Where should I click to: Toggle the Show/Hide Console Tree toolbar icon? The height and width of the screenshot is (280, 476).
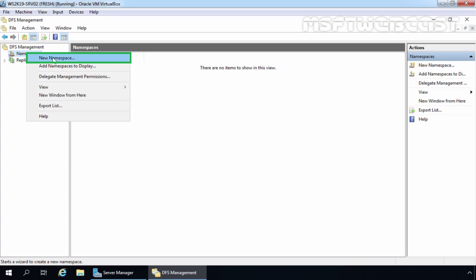tap(33, 37)
